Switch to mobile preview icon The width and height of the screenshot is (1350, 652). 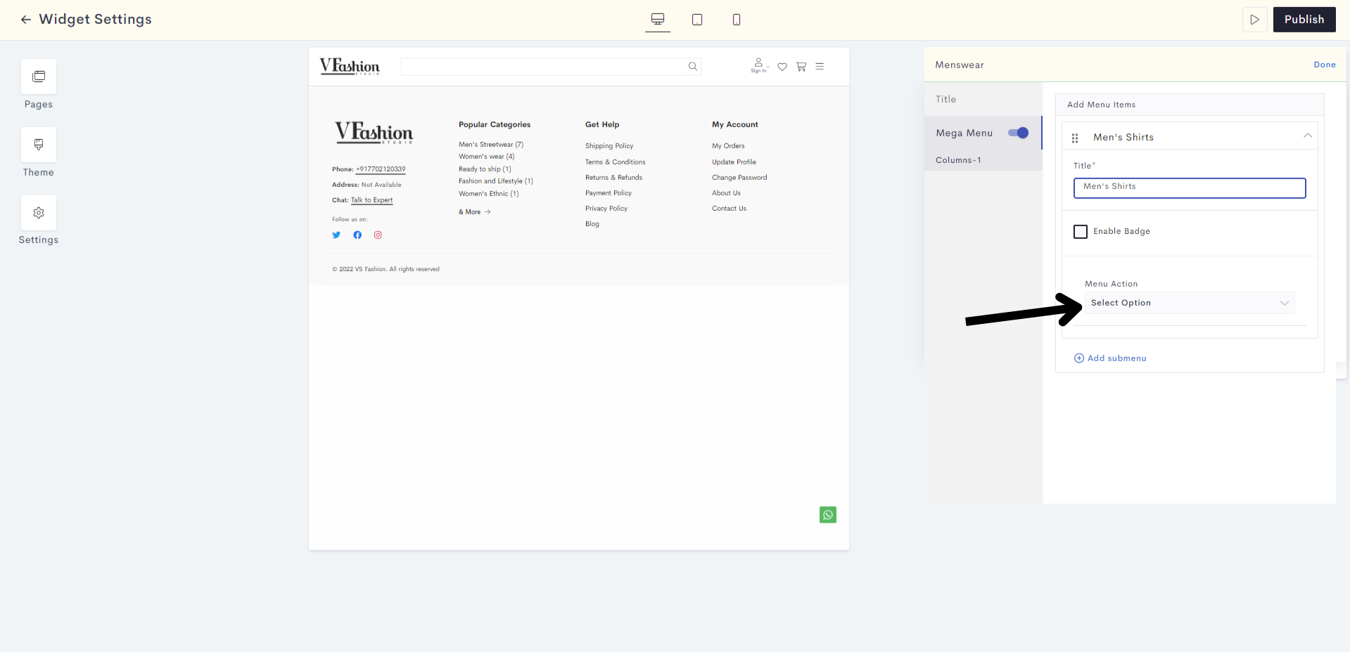point(737,20)
